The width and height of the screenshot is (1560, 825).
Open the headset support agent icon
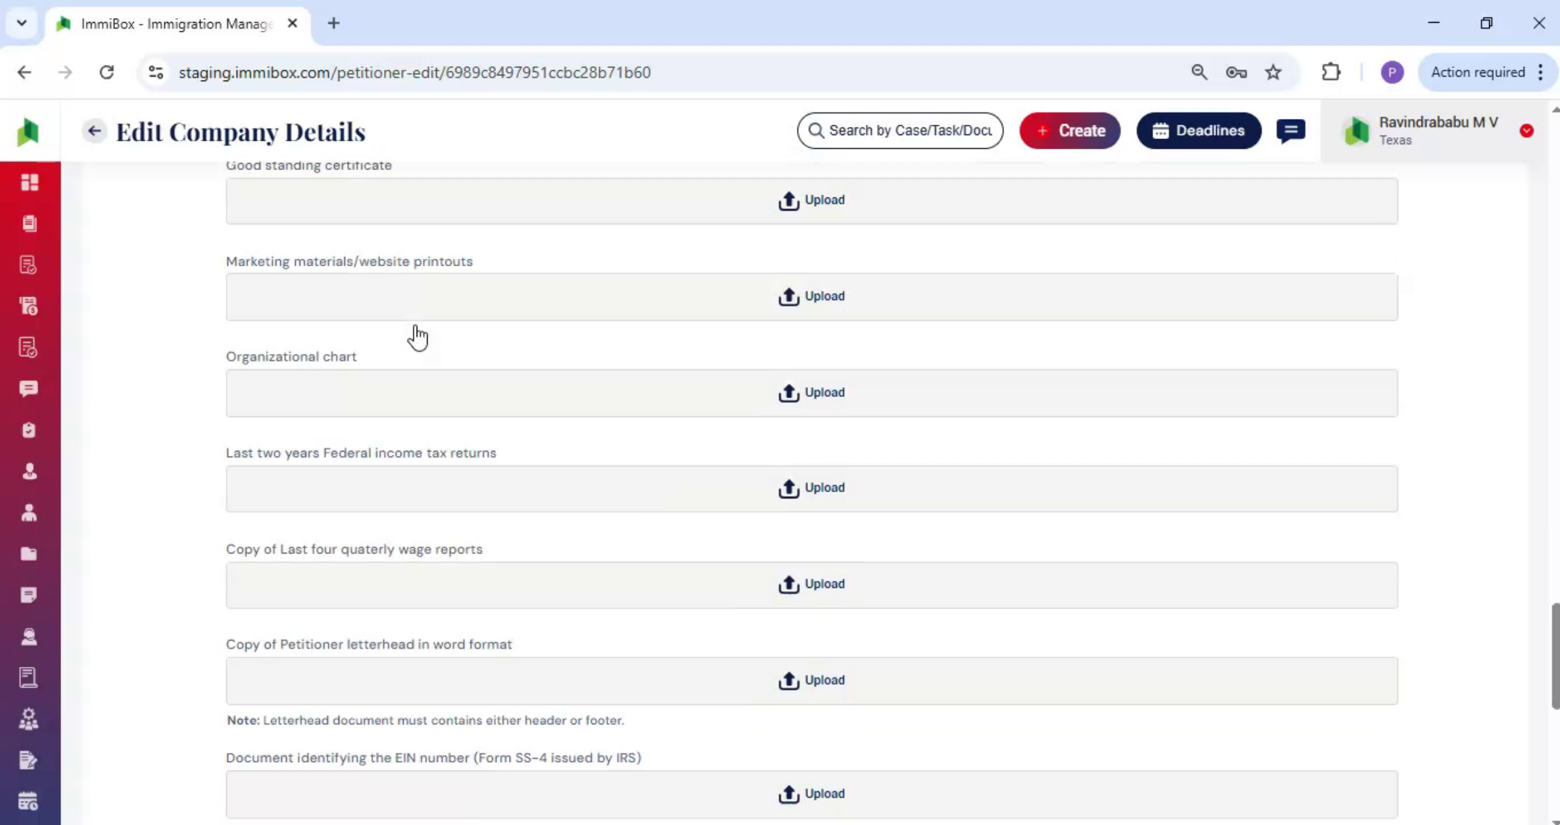coord(29,637)
